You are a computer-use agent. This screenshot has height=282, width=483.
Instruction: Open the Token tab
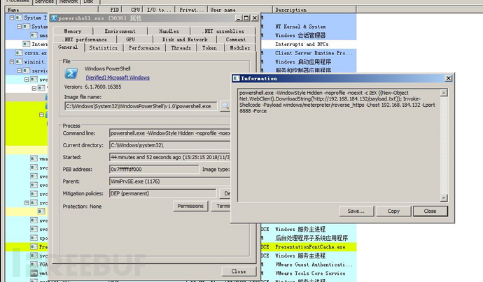209,48
